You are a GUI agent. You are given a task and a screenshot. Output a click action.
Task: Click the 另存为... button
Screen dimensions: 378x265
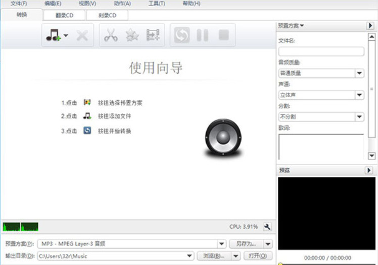click(246, 244)
